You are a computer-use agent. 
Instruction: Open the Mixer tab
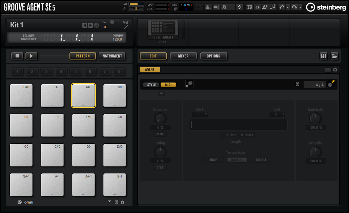[183, 56]
